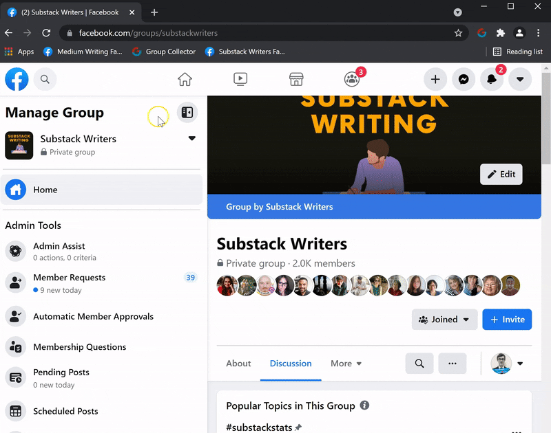Click the Scheduled Posts calendar icon
Screen dimensions: 551x433
coord(15,411)
